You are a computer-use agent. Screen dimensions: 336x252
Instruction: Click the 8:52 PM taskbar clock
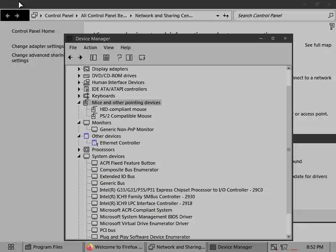(315, 247)
